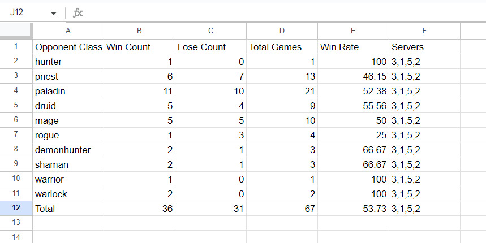The image size is (486, 243).
Task: Open the Name Box dropdown arrow
Action: tap(54, 12)
